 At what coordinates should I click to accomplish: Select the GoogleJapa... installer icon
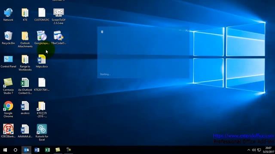click(42, 38)
